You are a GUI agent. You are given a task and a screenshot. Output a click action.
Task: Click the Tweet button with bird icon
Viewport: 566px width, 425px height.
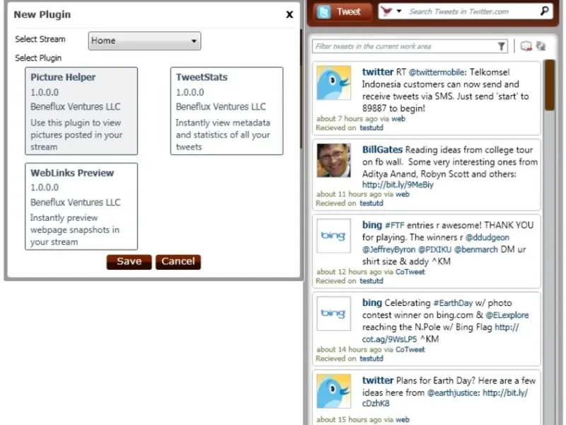(342, 12)
